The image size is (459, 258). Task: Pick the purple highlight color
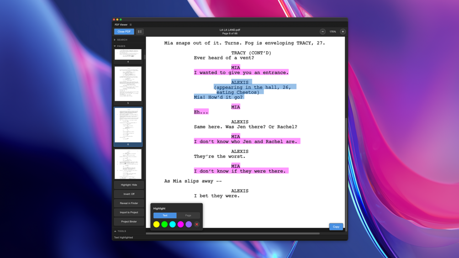[189, 224]
